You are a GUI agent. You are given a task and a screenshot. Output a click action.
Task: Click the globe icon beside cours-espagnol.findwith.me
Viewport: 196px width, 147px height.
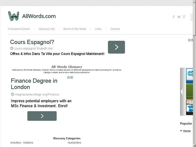[12, 48]
